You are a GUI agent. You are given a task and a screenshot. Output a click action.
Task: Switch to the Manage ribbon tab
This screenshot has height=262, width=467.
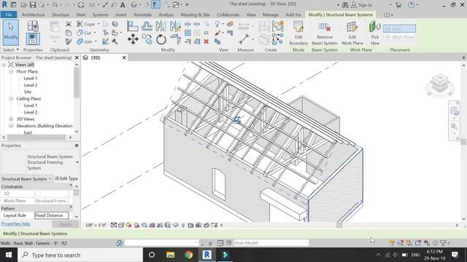(271, 15)
